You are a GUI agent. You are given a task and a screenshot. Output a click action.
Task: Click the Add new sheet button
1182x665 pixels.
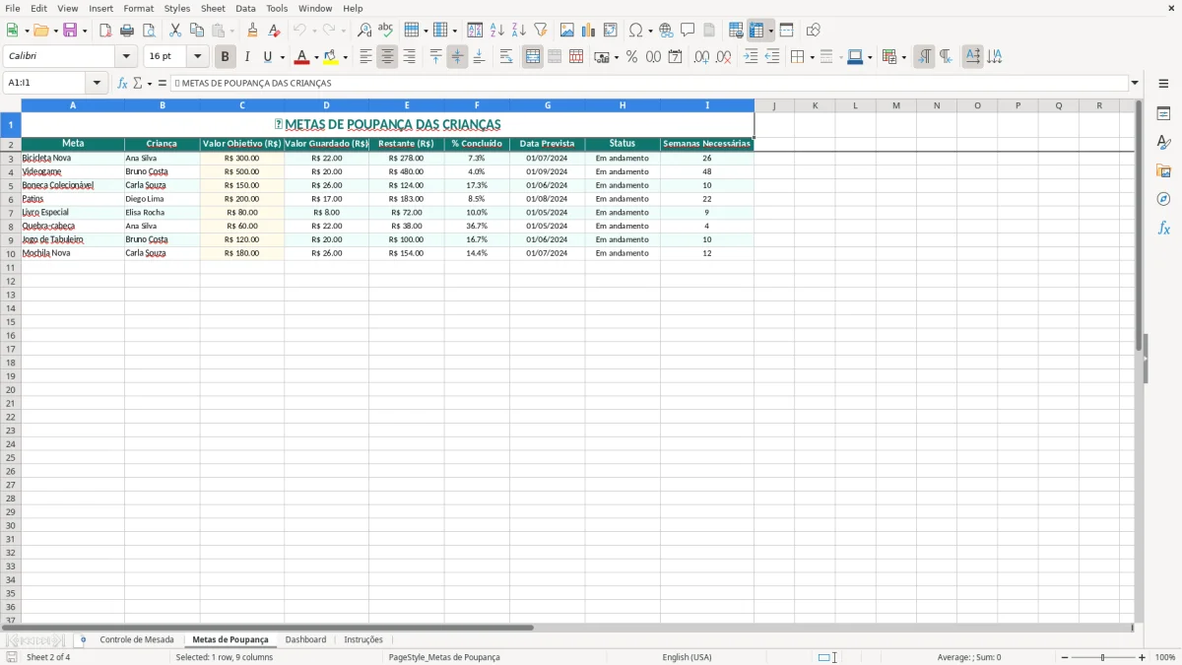tap(83, 639)
